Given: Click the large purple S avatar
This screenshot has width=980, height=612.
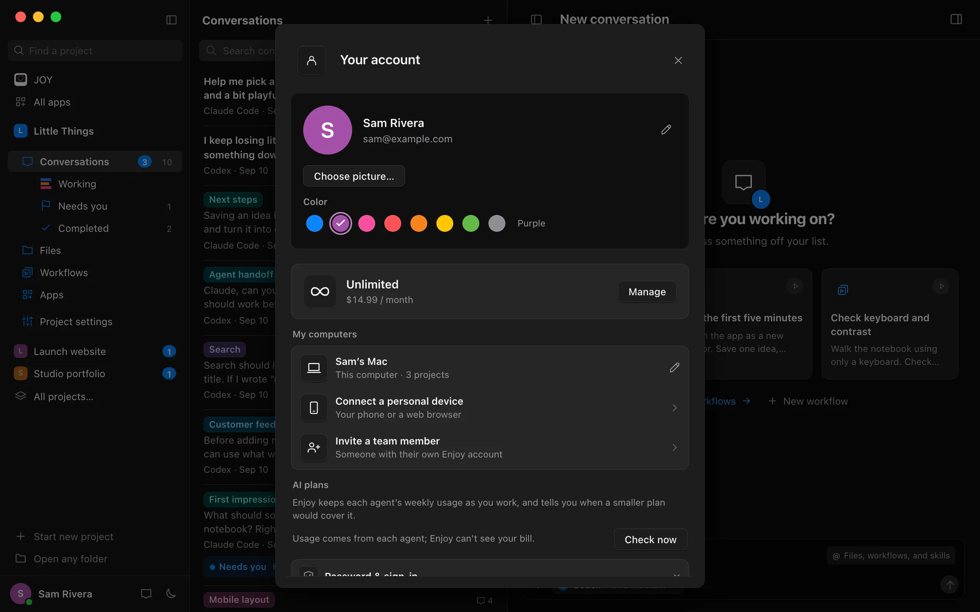Looking at the screenshot, I should [x=327, y=130].
